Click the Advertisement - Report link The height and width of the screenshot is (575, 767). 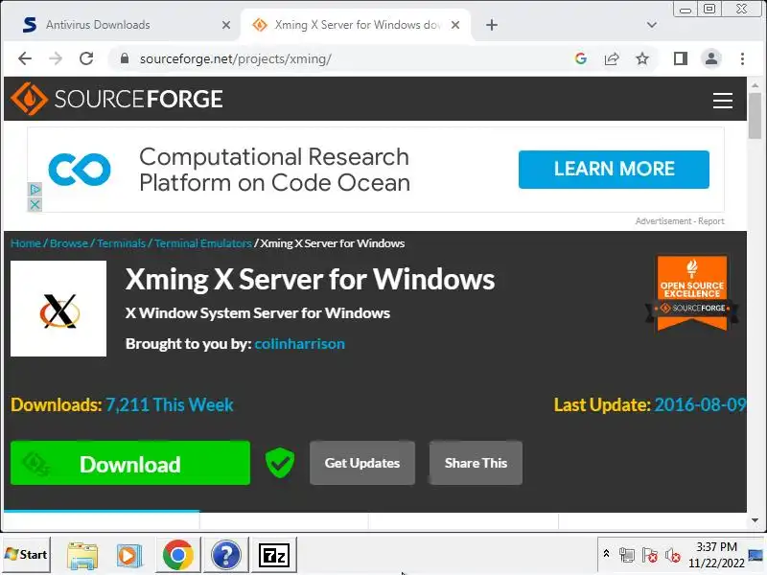point(680,221)
